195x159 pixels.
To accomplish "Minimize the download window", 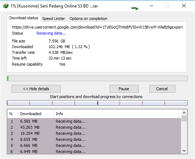I will (151, 6).
